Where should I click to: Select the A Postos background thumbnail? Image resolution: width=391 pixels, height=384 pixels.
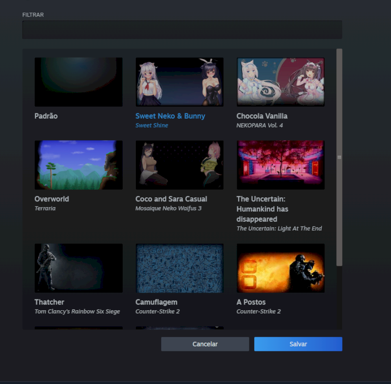[281, 268]
